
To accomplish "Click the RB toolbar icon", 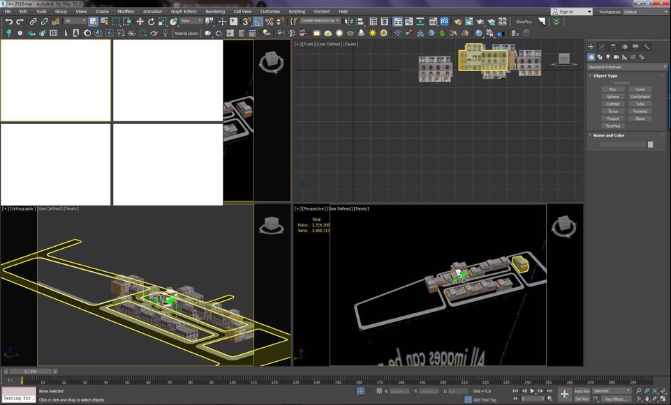I will coord(444,22).
